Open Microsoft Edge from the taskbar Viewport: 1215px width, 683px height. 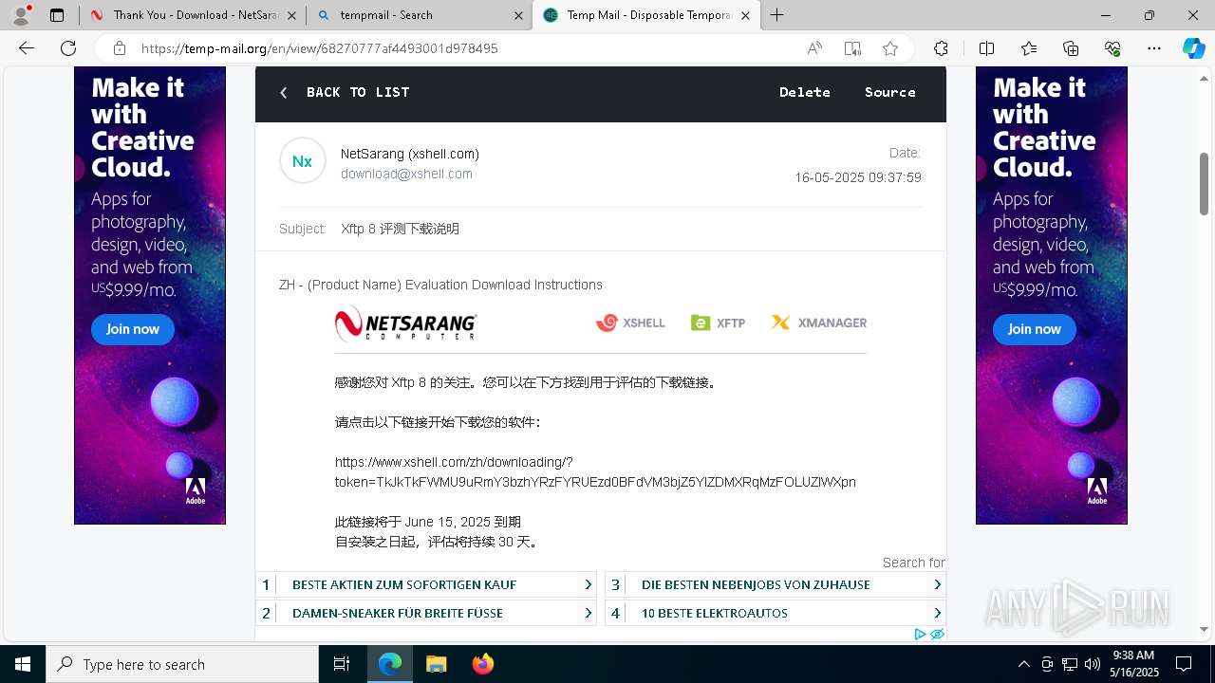(390, 664)
